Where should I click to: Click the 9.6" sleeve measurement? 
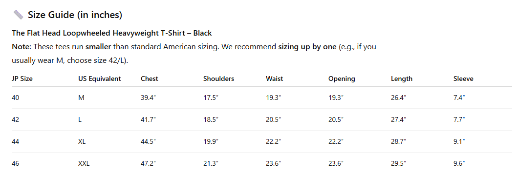point(459,163)
